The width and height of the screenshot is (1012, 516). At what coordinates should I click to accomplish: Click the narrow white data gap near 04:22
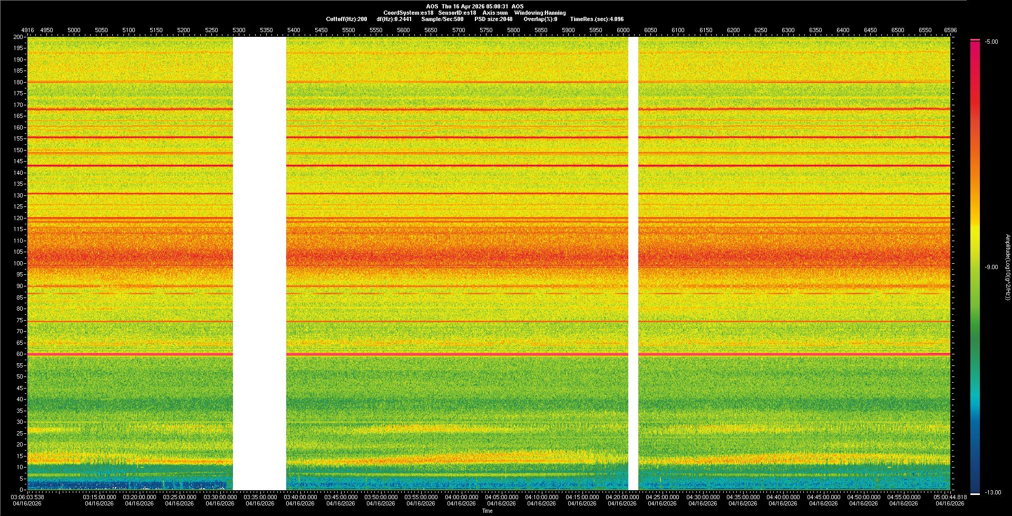[x=633, y=263]
